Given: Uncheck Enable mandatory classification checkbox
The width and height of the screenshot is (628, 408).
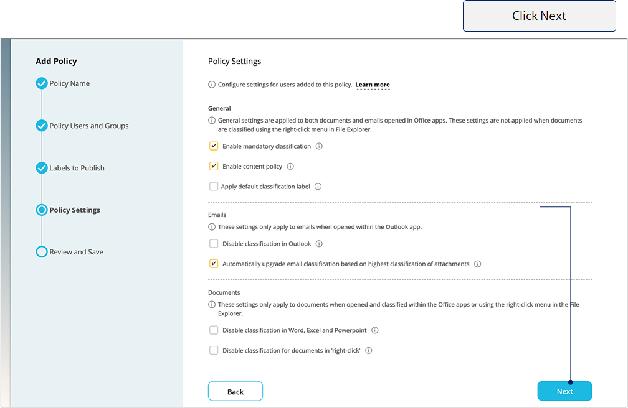Looking at the screenshot, I should point(214,146).
